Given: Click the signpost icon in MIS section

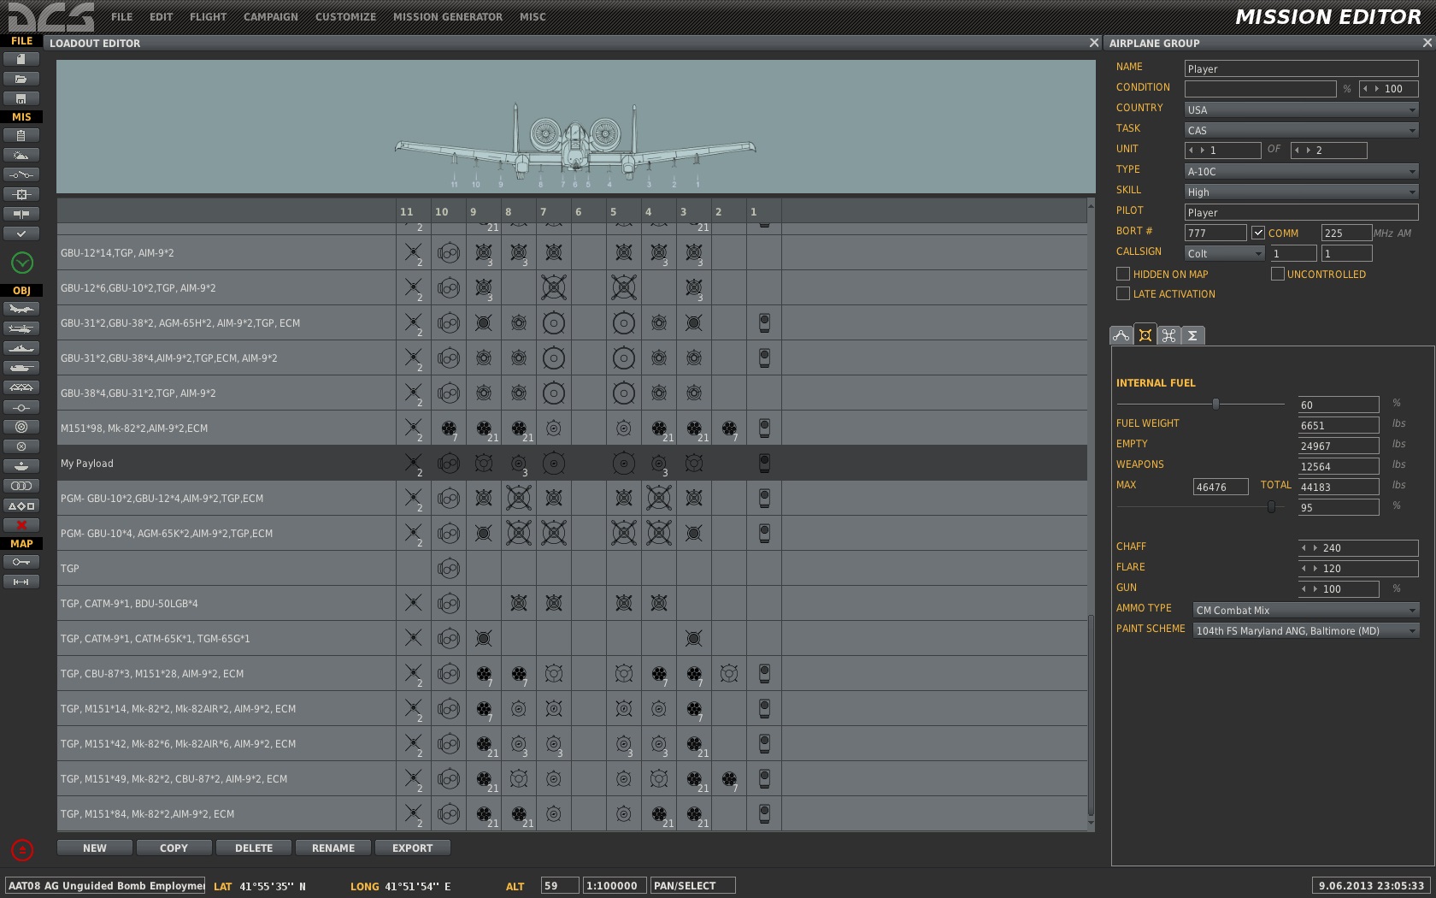Looking at the screenshot, I should (x=21, y=214).
